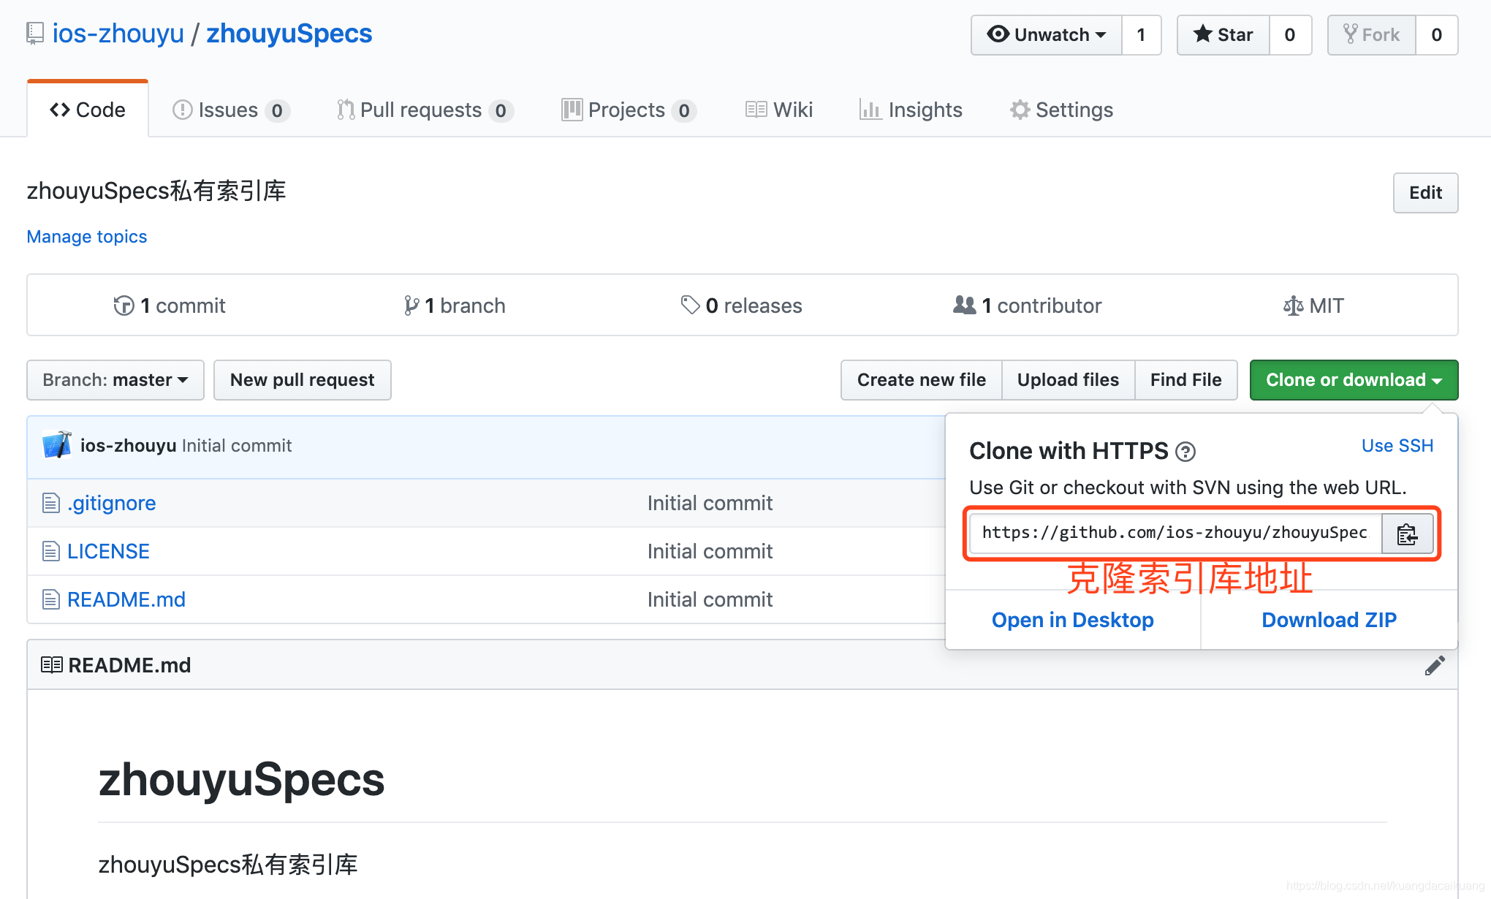Viewport: 1491px width, 899px height.
Task: Open the latest Initial commit message link
Action: [x=237, y=446]
